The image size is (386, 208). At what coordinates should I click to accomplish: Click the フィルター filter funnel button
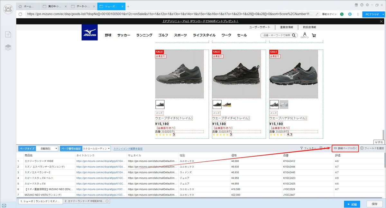click(308, 148)
